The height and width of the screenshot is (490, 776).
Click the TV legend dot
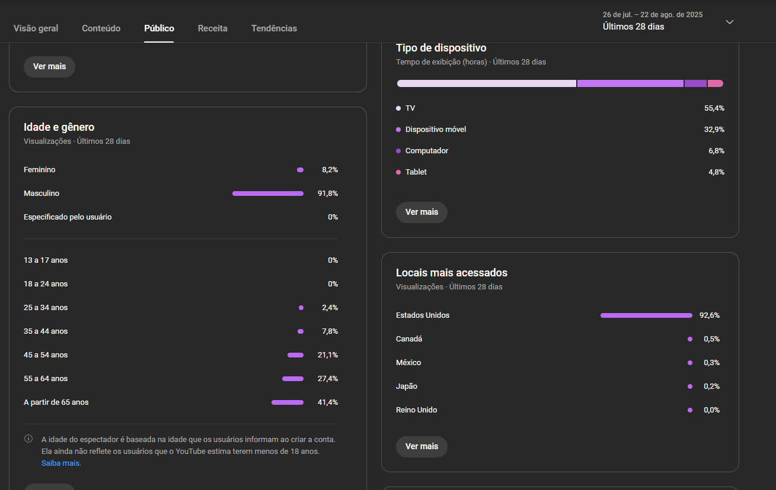click(398, 108)
